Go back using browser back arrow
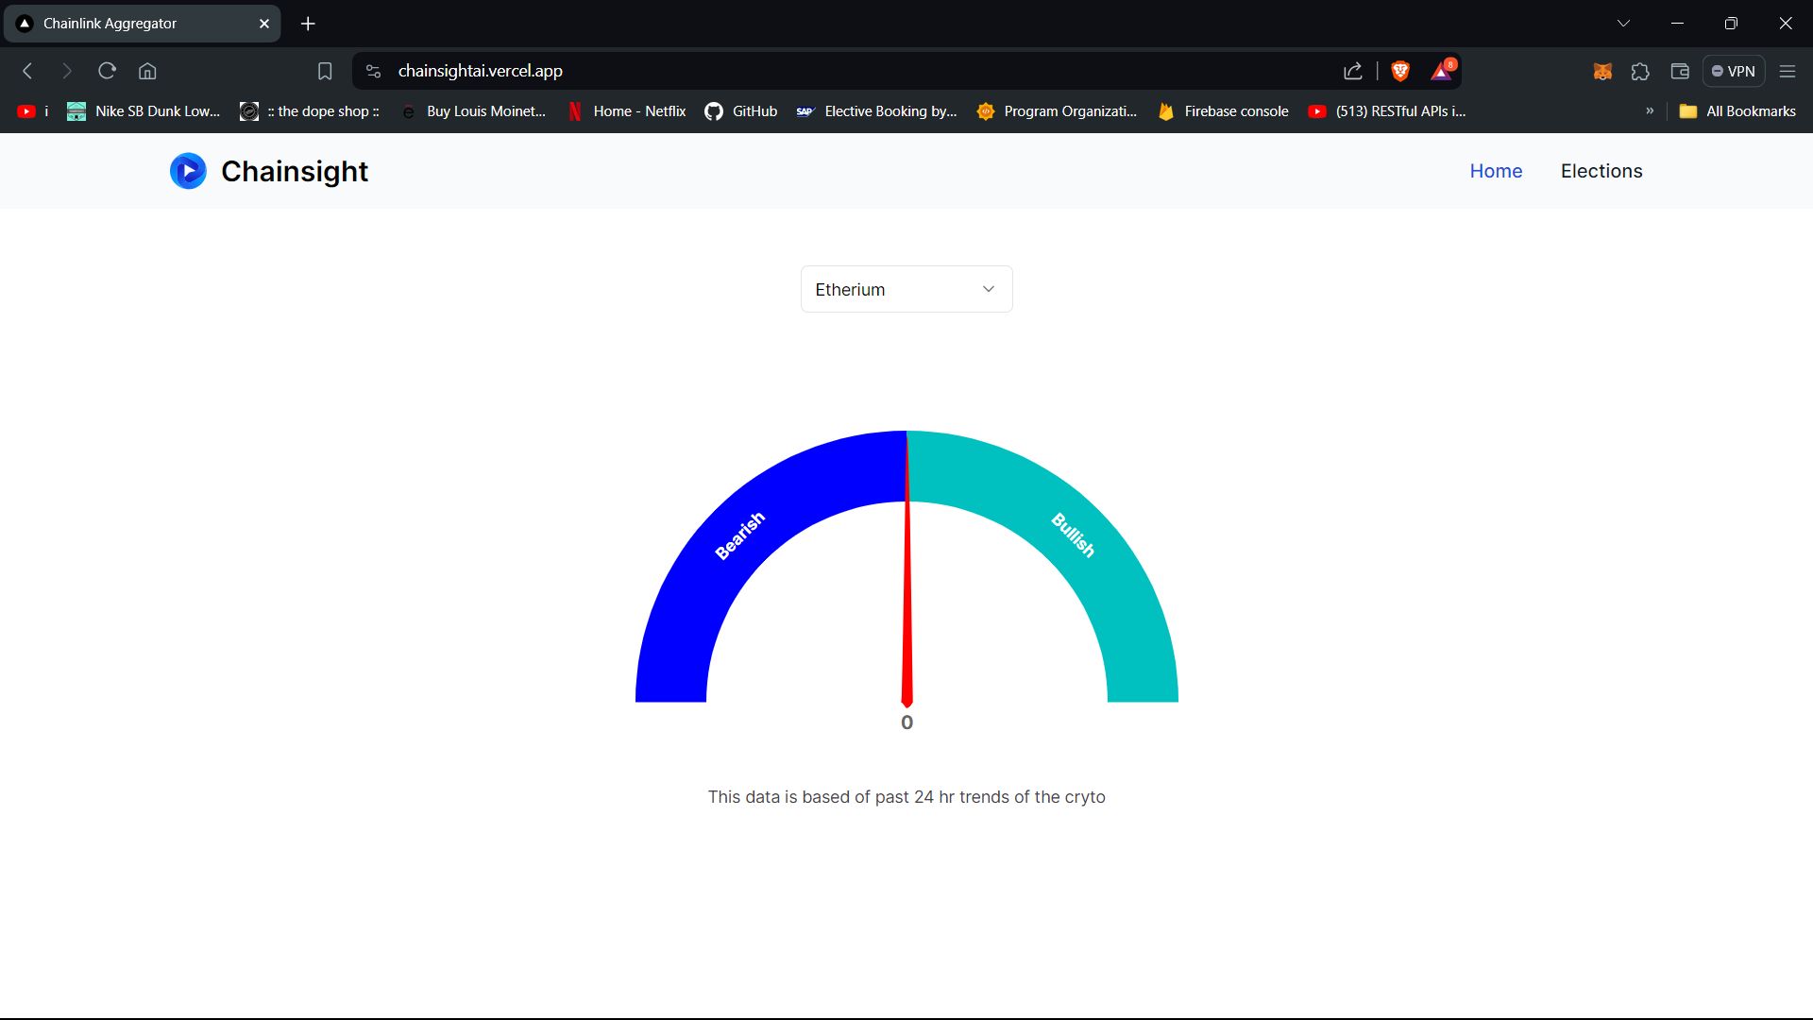This screenshot has height=1020, width=1813. coord(27,71)
